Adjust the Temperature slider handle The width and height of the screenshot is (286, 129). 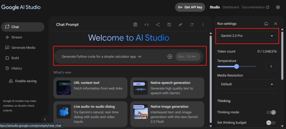(x=236, y=66)
